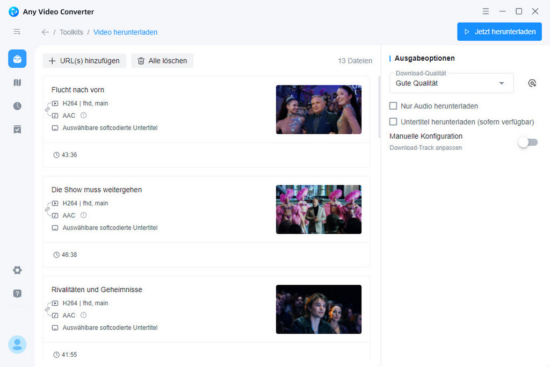The image size is (550, 367).
Task: Click AAC info icon for Flucht nach vorn
Action: coord(83,116)
